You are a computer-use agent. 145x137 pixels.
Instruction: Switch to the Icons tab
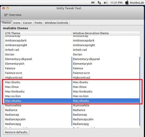click(x=17, y=23)
